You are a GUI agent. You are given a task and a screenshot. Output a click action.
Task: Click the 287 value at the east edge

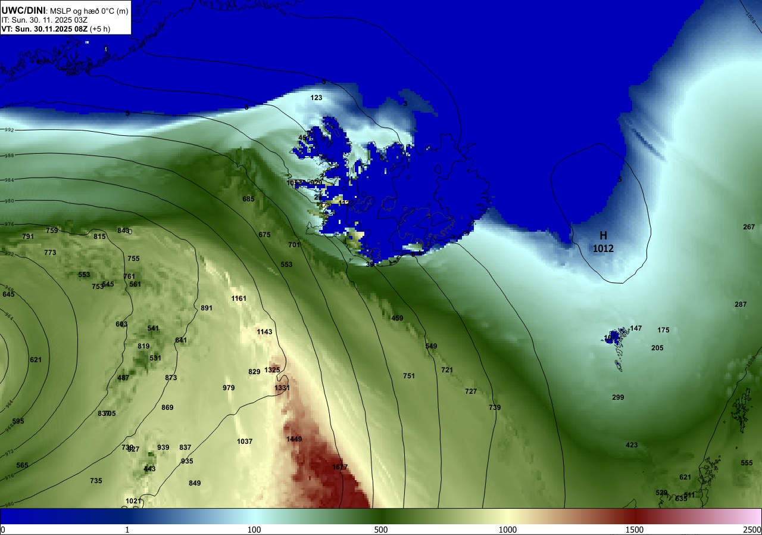741,304
